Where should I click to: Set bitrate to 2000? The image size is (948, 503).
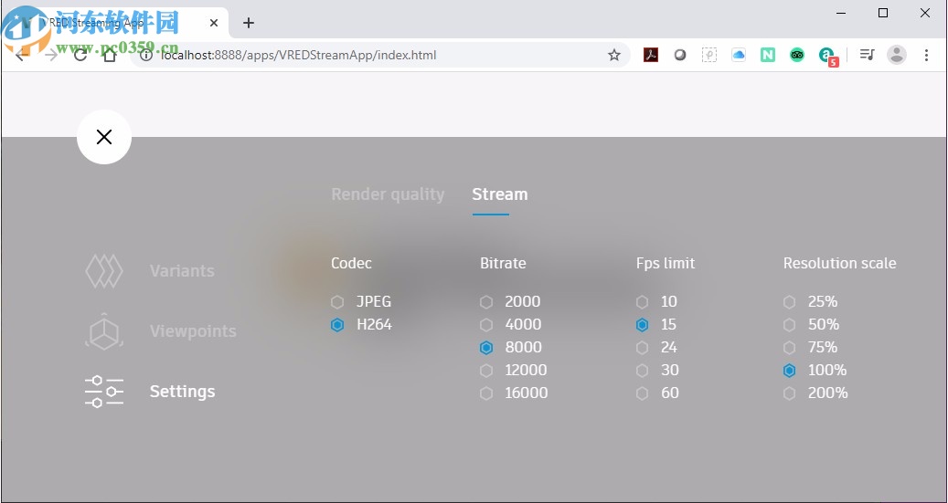pos(510,301)
